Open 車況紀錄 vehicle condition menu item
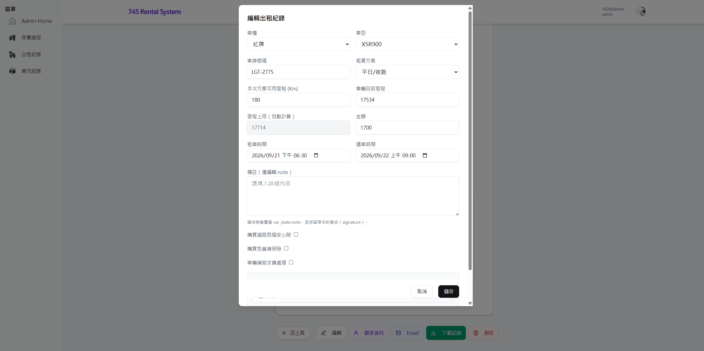Viewport: 704px width, 351px height. [31, 71]
